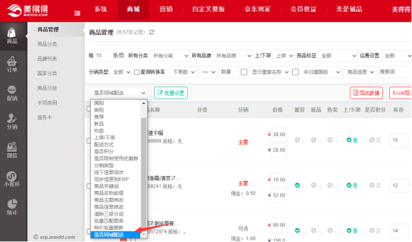Open the 所有品牌 dropdown

[233, 56]
